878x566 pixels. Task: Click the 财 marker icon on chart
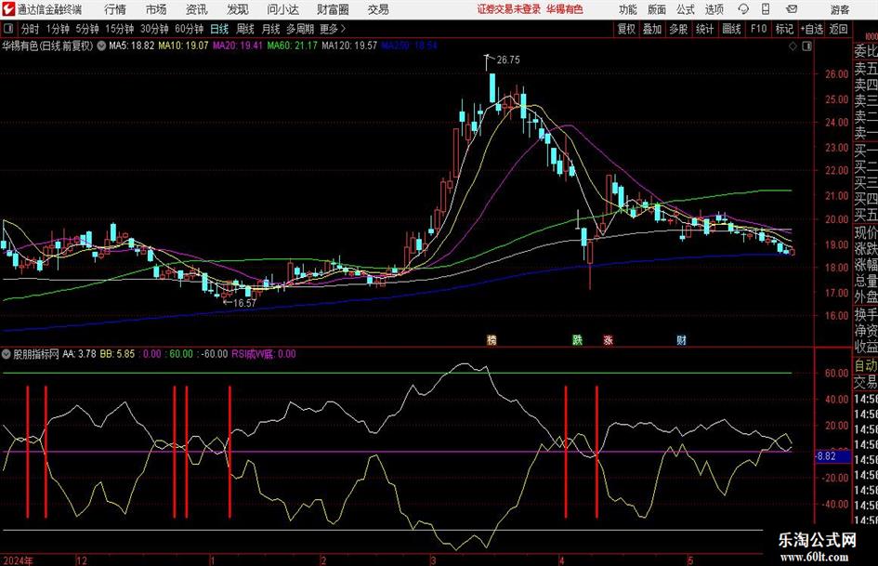tap(681, 339)
